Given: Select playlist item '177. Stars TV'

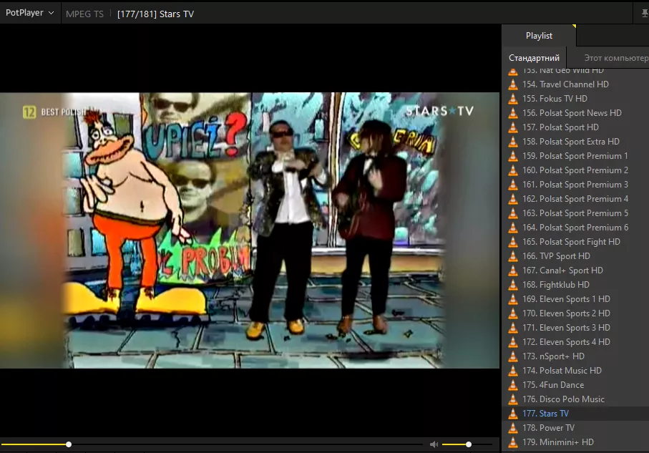Looking at the screenshot, I should click(x=575, y=414).
